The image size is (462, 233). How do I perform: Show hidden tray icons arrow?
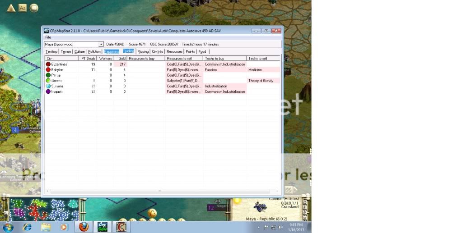tap(259, 228)
